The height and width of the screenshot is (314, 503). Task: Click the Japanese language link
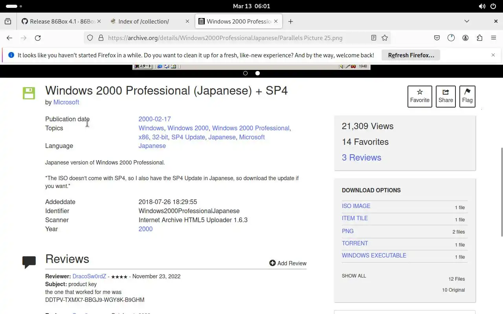(152, 146)
